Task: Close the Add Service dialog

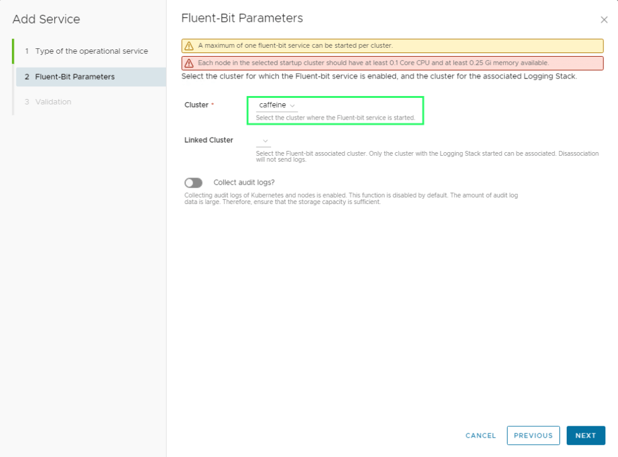Action: [x=604, y=20]
